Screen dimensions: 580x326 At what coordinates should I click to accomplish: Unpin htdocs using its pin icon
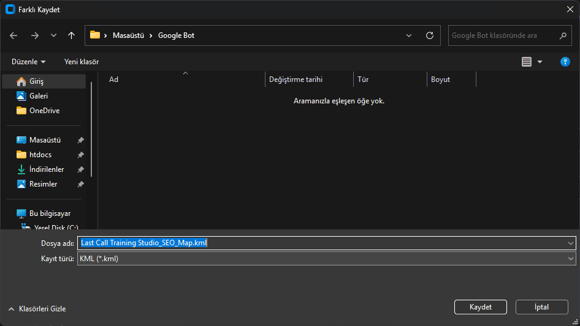click(80, 155)
